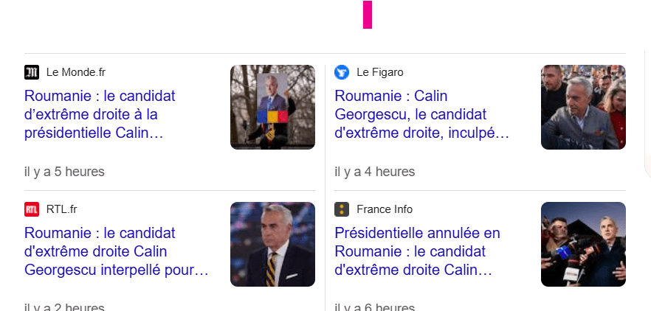Click the 'il y a 5 heures' timestamp

(64, 172)
